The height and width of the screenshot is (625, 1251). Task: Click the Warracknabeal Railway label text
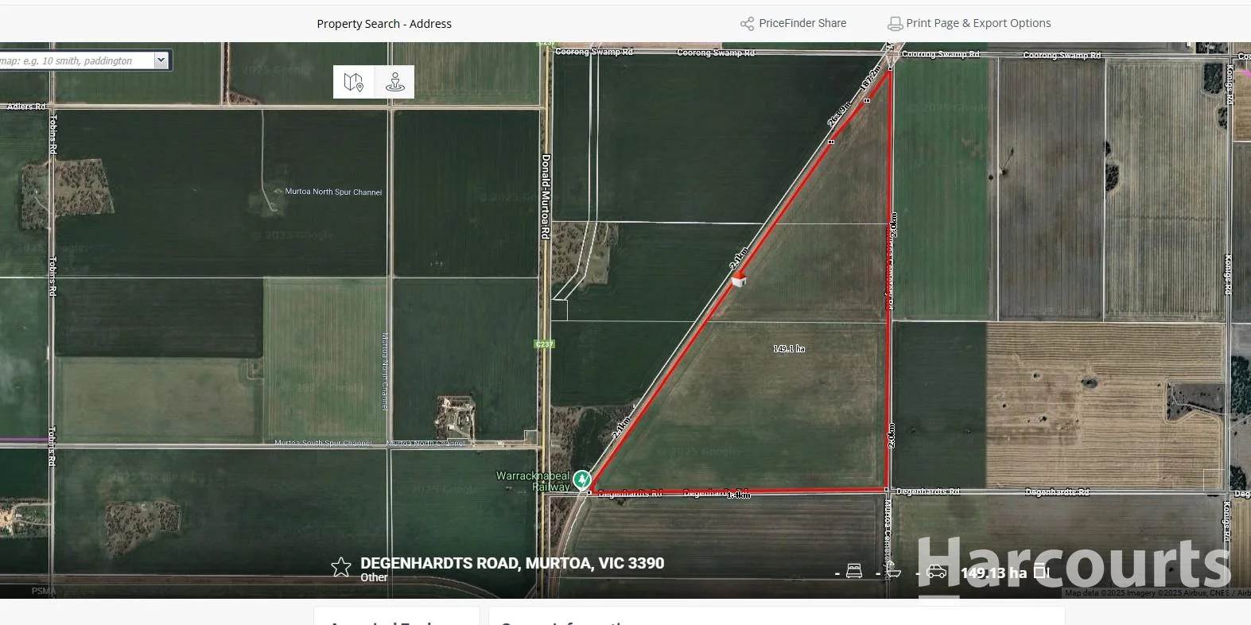click(533, 481)
